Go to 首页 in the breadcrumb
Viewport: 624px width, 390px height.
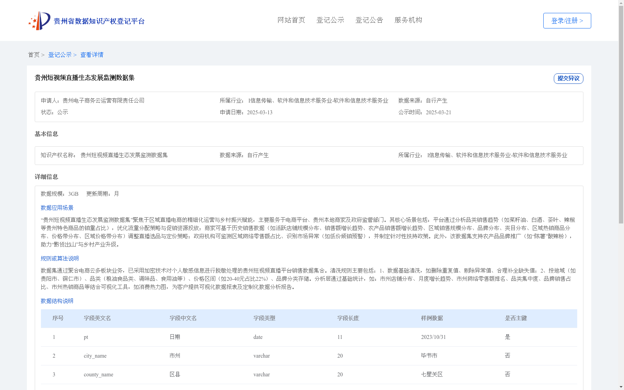pos(34,55)
